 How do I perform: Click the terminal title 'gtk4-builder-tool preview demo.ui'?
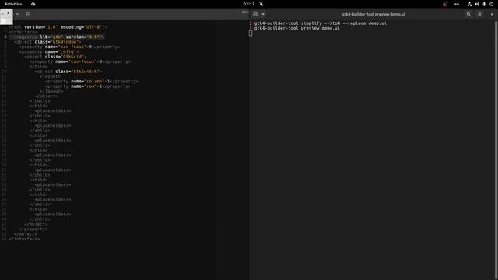tap(373, 14)
